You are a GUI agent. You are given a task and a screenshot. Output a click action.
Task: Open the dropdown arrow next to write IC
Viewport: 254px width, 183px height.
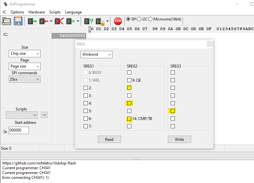coord(51,21)
